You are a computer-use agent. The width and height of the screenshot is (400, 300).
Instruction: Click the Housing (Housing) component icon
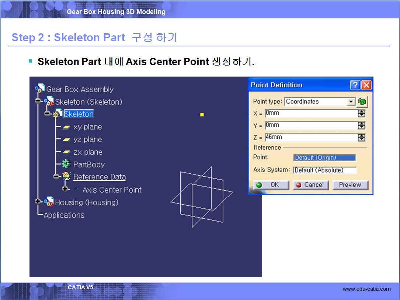click(x=49, y=201)
